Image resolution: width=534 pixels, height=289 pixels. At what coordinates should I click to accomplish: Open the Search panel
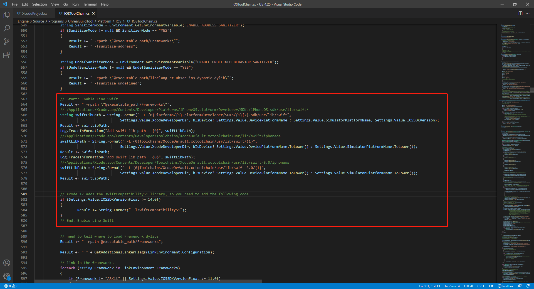click(7, 28)
